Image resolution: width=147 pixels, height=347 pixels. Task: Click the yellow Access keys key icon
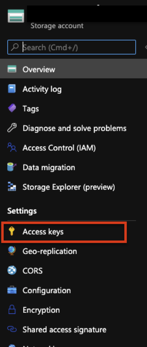pos(12,232)
